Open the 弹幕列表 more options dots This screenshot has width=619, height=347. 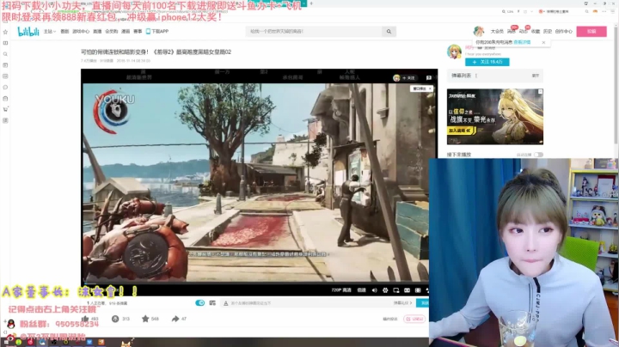click(x=476, y=76)
